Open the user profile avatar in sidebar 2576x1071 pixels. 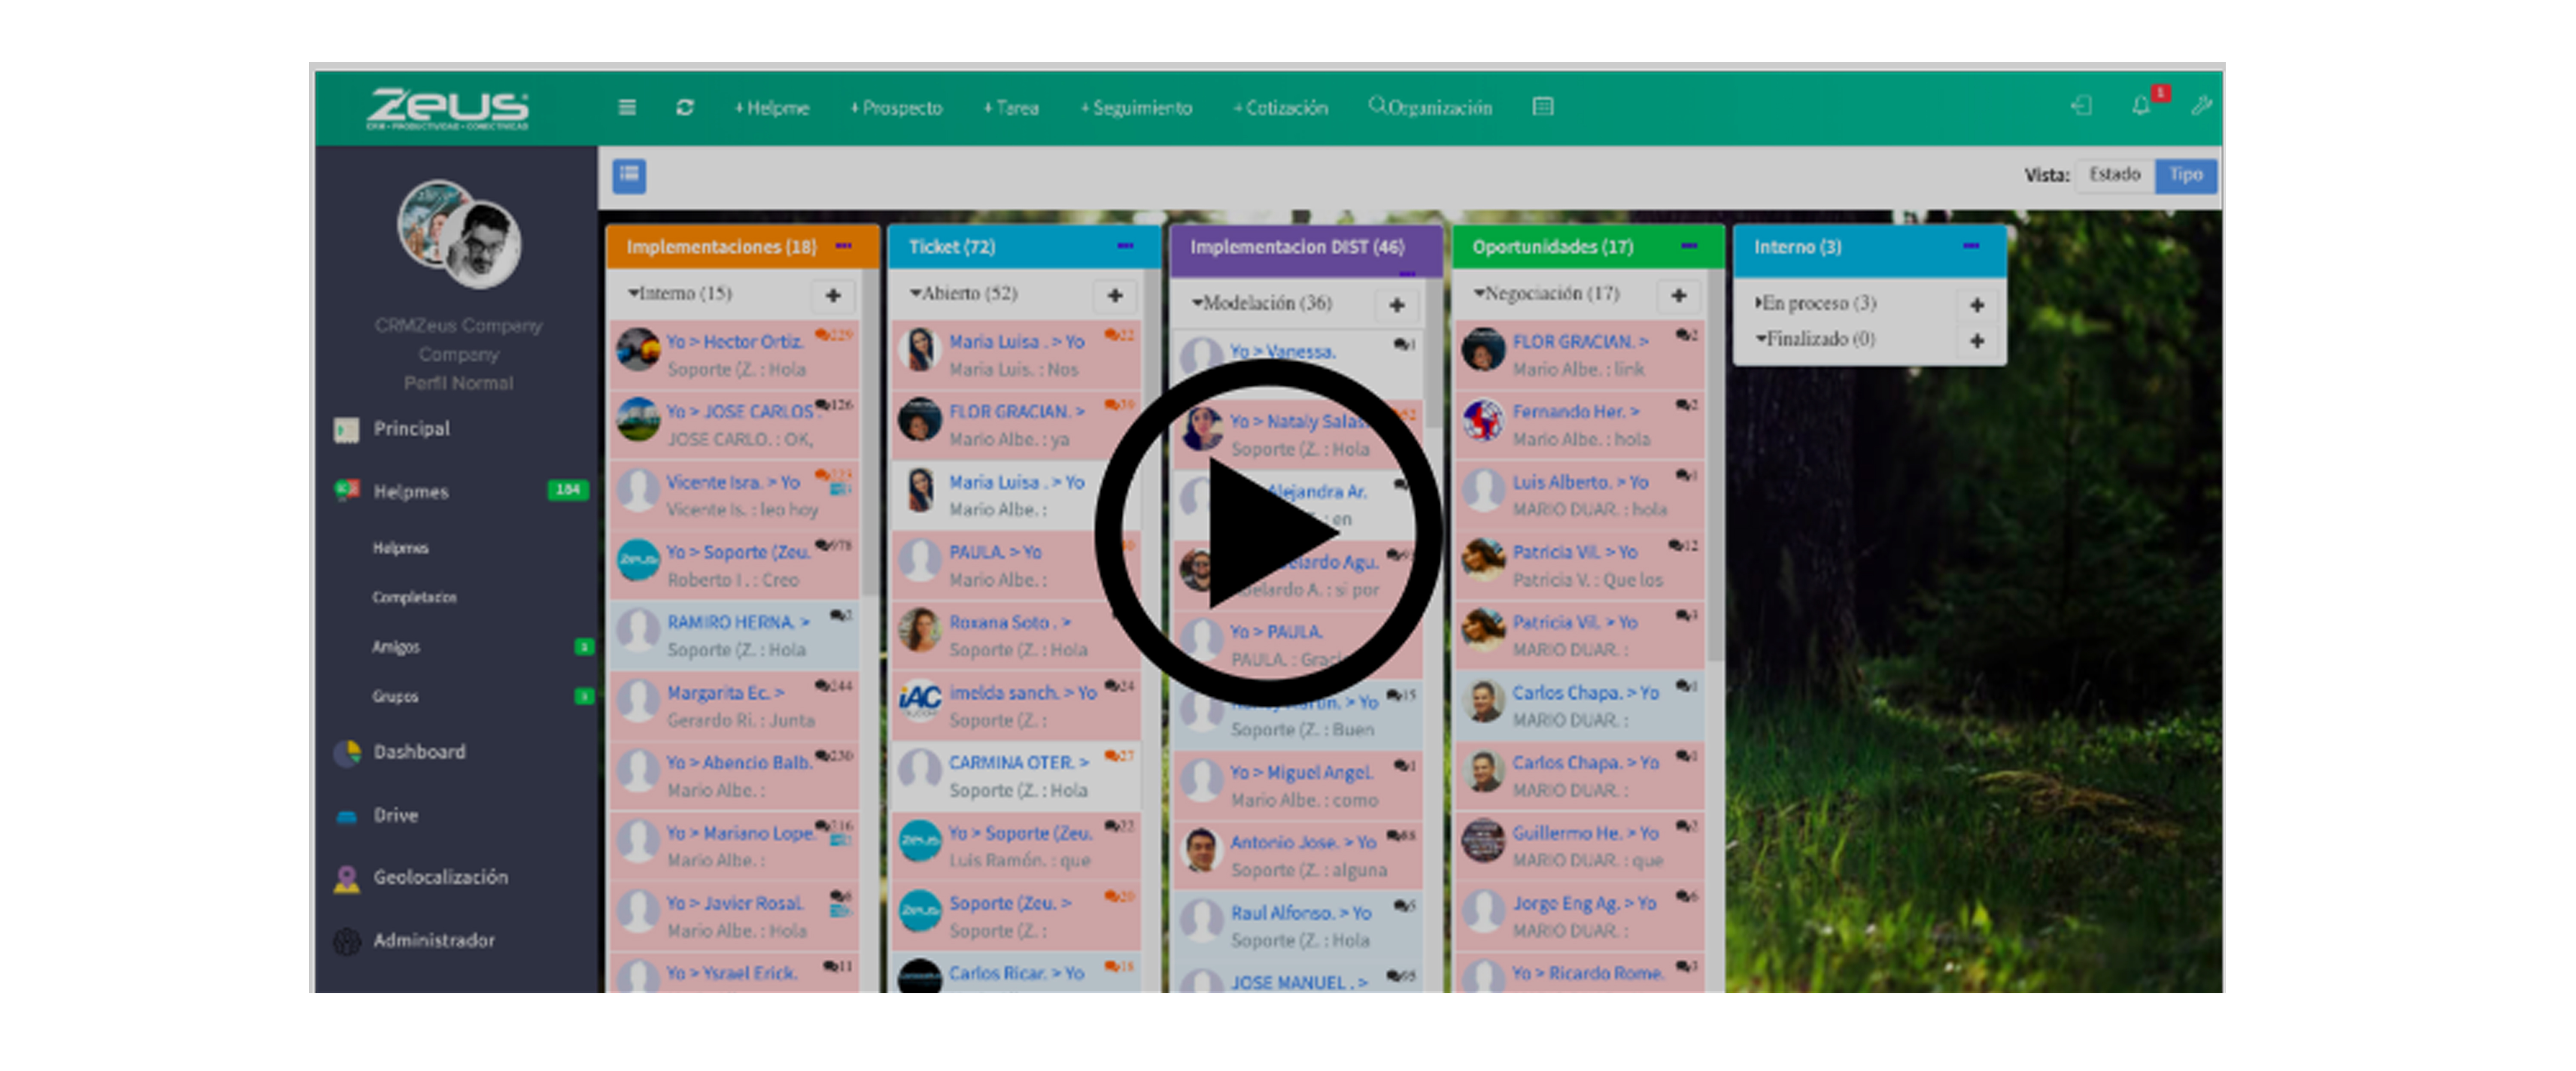pos(460,234)
